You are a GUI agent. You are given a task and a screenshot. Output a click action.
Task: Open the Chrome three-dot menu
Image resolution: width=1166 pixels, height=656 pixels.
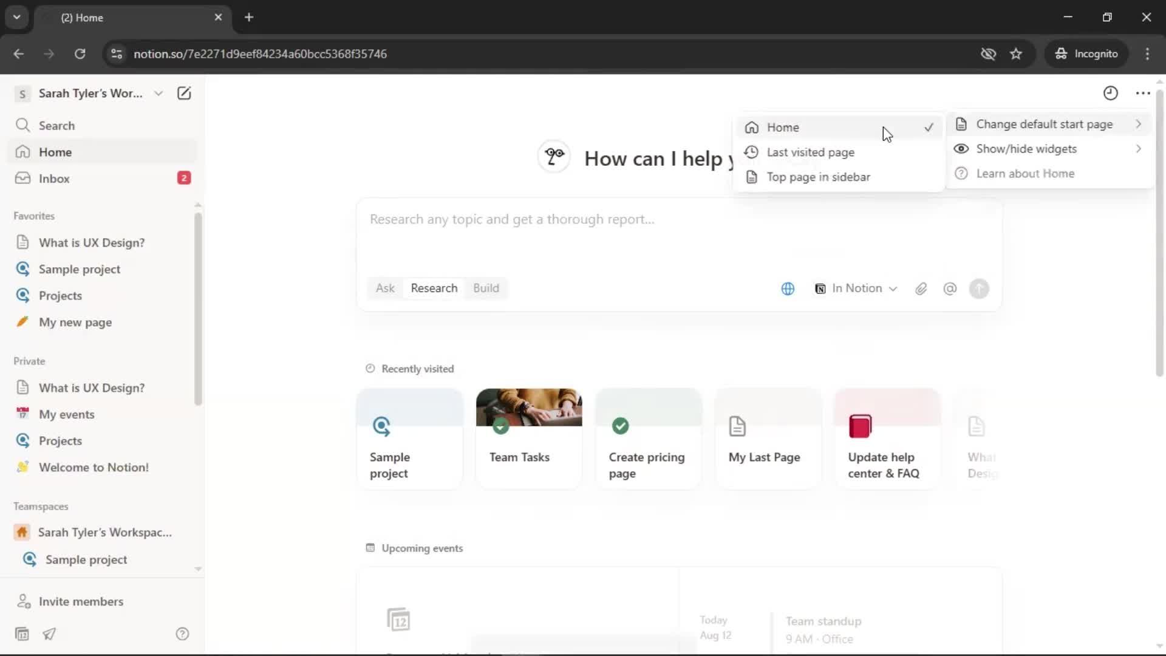tap(1147, 54)
